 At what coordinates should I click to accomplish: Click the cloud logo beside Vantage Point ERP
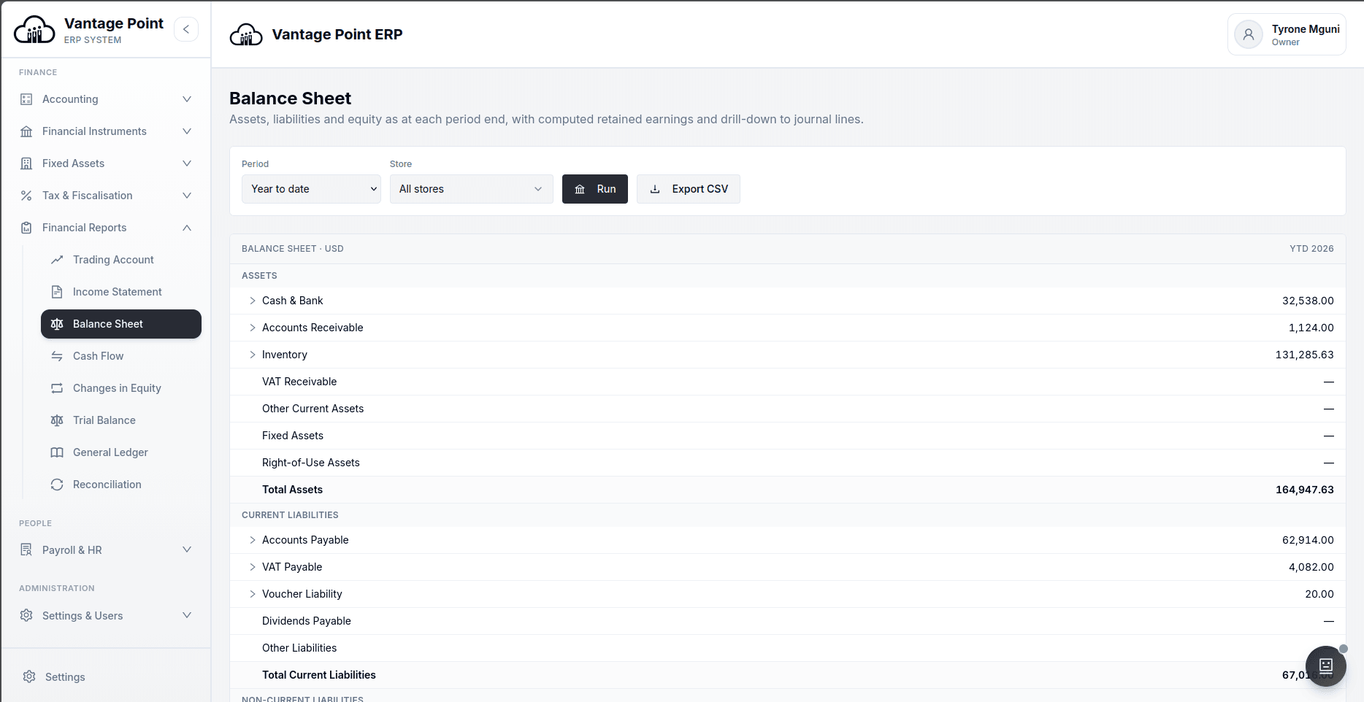[246, 34]
